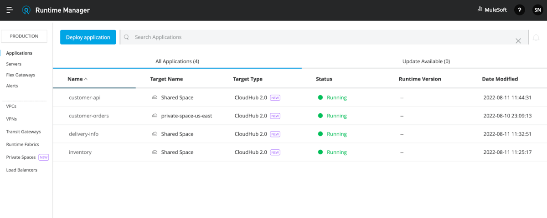Open the SN user avatar menu

coord(537,10)
